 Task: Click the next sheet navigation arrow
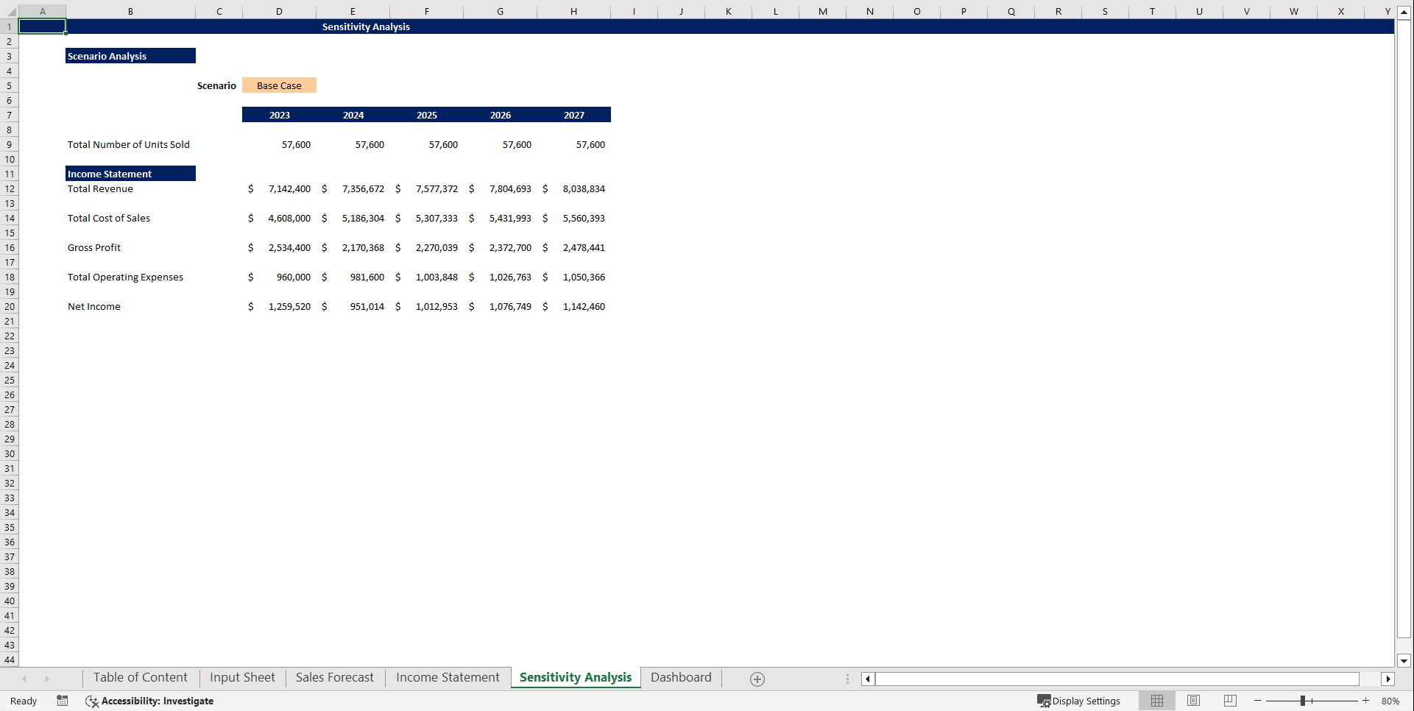coord(48,679)
